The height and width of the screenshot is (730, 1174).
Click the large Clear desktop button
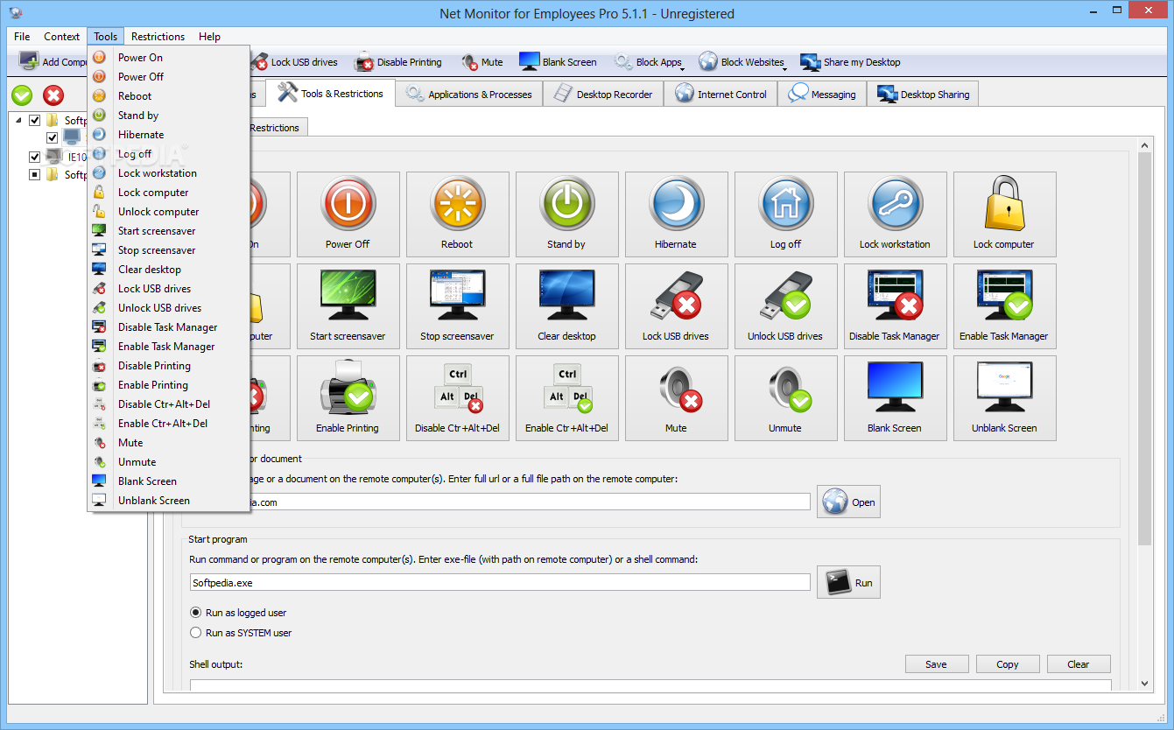pos(566,305)
